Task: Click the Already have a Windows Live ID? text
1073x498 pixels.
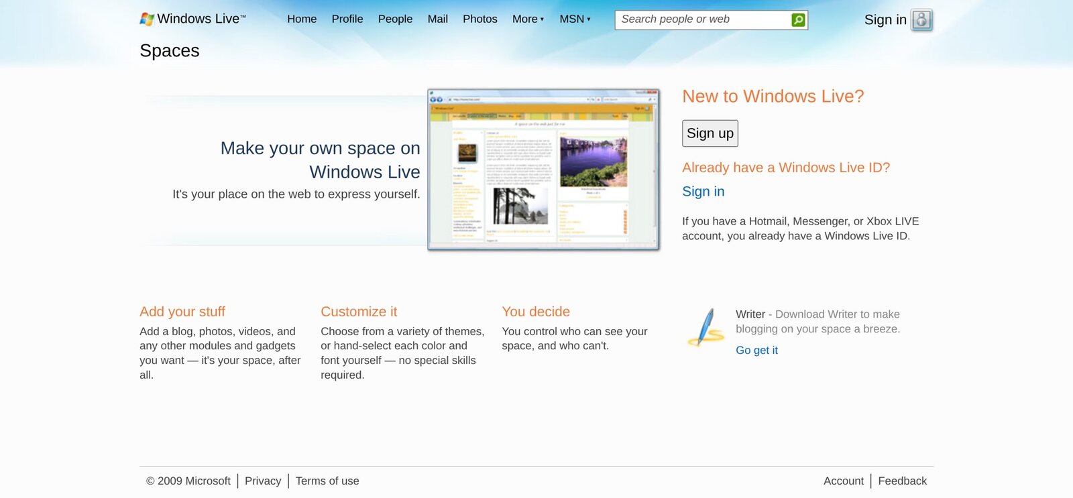Action: [786, 168]
